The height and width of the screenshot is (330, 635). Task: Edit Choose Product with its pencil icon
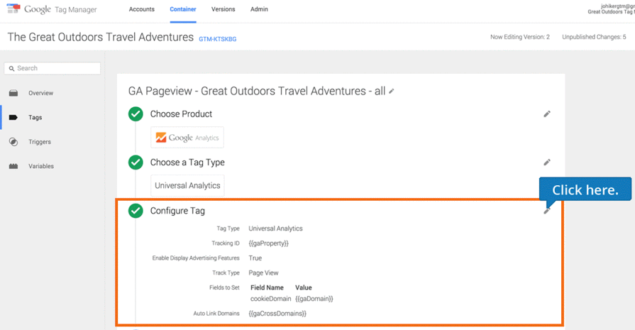coord(547,114)
